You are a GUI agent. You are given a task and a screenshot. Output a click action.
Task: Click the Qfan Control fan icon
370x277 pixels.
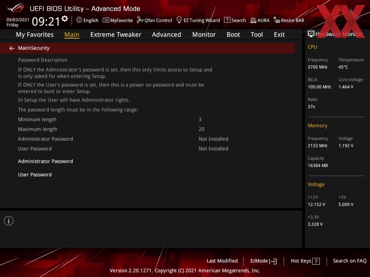point(140,20)
